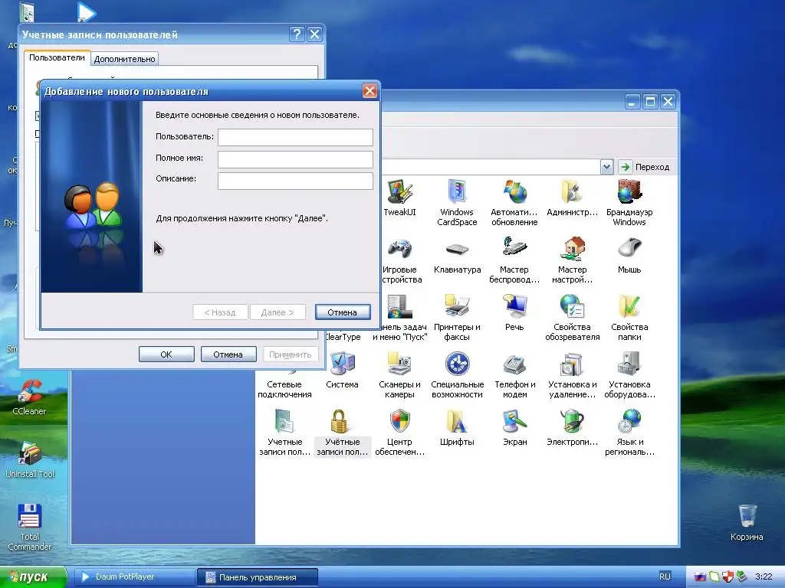Open the Учетные записи пол… notebook icon

(284, 422)
